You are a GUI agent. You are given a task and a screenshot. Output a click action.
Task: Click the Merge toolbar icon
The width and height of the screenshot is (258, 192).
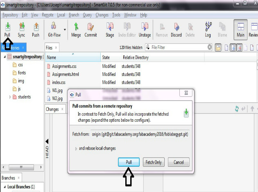coord(76,29)
